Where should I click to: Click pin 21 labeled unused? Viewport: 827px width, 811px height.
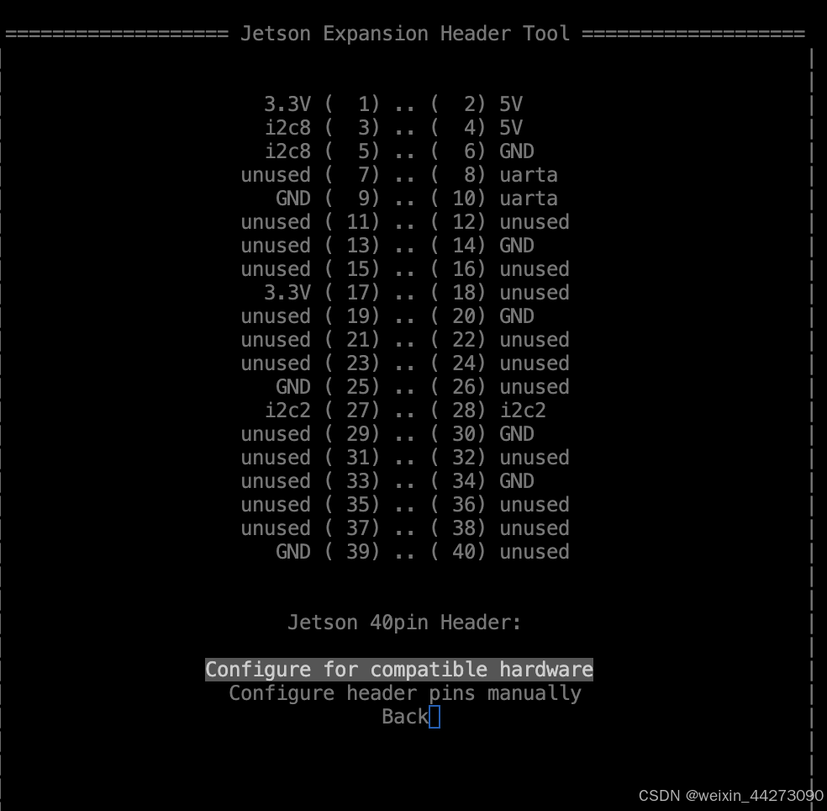[x=310, y=340]
